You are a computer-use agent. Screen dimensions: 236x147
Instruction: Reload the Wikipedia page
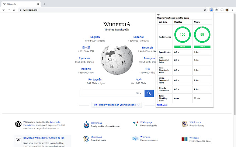click(14, 10)
